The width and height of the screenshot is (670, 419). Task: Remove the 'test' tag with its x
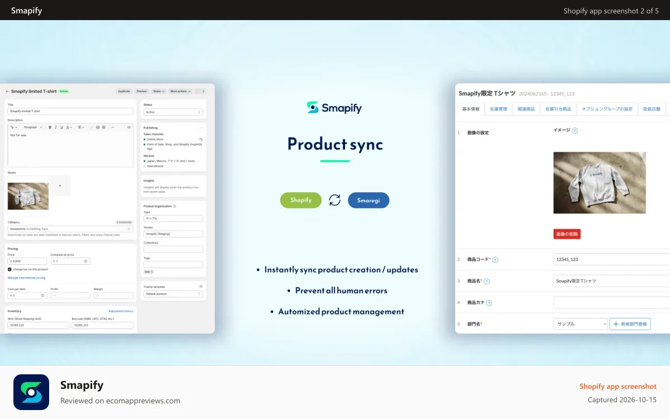click(152, 272)
